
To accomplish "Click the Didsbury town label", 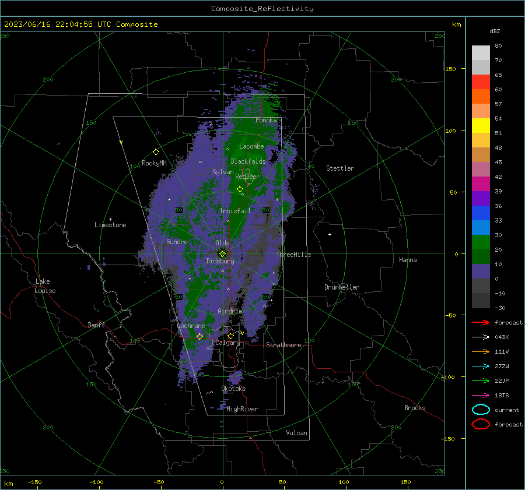I will click(x=220, y=261).
